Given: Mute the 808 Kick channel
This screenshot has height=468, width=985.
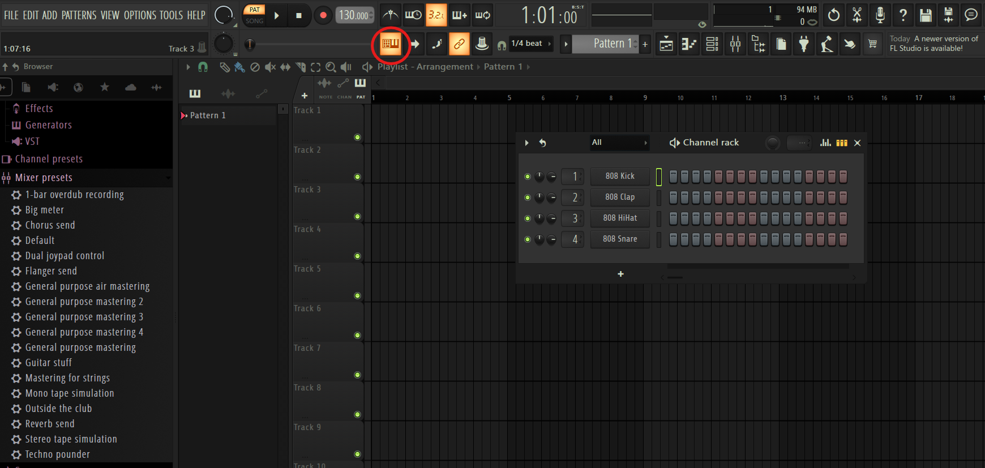Looking at the screenshot, I should point(528,177).
